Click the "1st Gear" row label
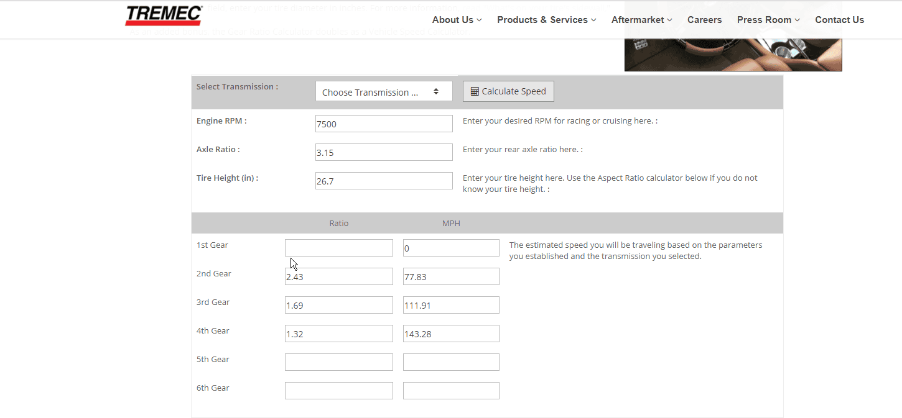Image resolution: width=902 pixels, height=418 pixels. [212, 245]
